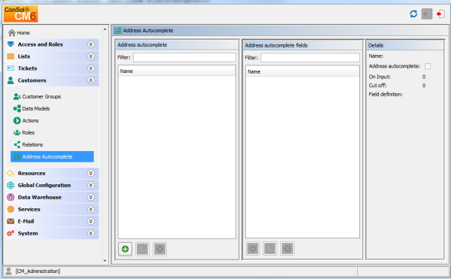Open Data Models
The image size is (451, 279).
[32, 109]
